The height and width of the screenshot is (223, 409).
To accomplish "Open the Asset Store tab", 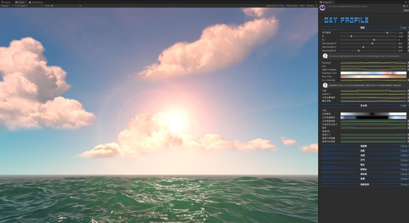I will (36, 2).
